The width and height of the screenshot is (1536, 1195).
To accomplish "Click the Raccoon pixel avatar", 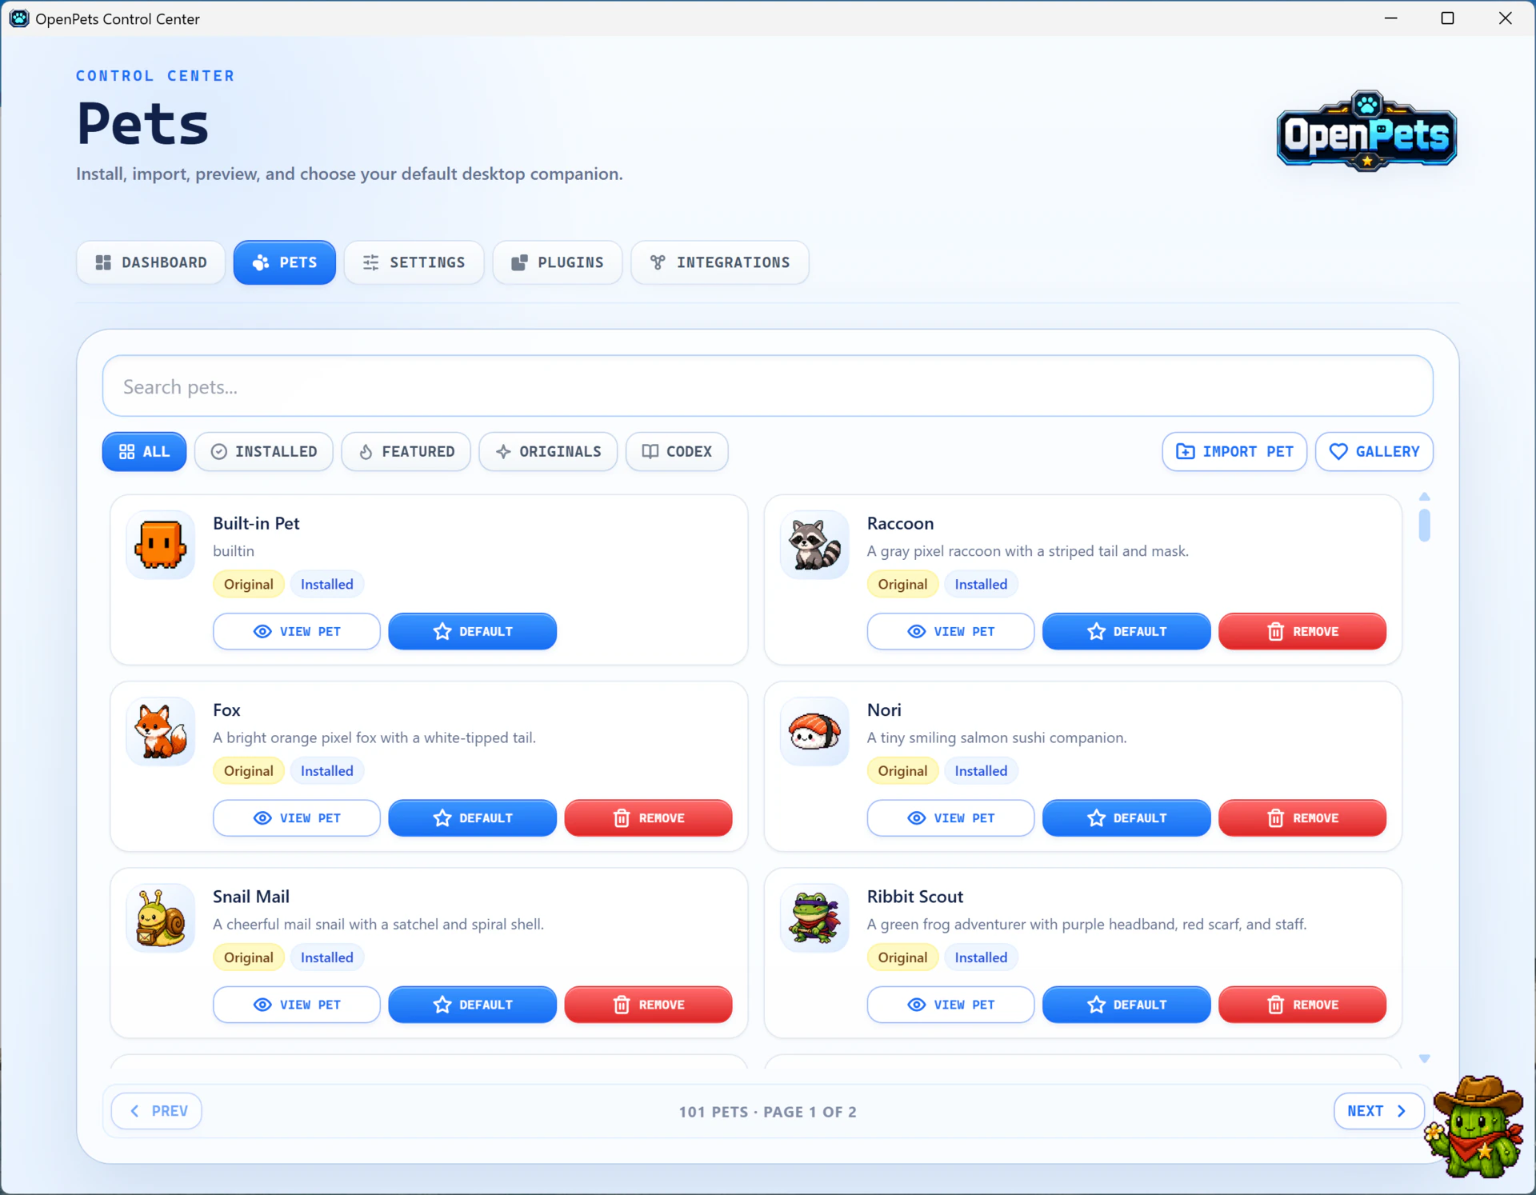I will pyautogui.click(x=814, y=545).
